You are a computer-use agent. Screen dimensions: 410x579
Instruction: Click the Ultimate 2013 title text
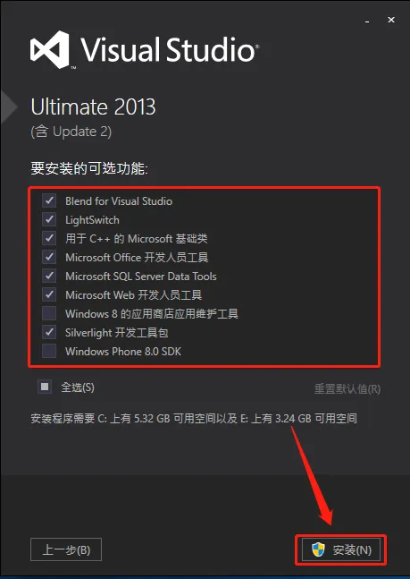(x=93, y=107)
